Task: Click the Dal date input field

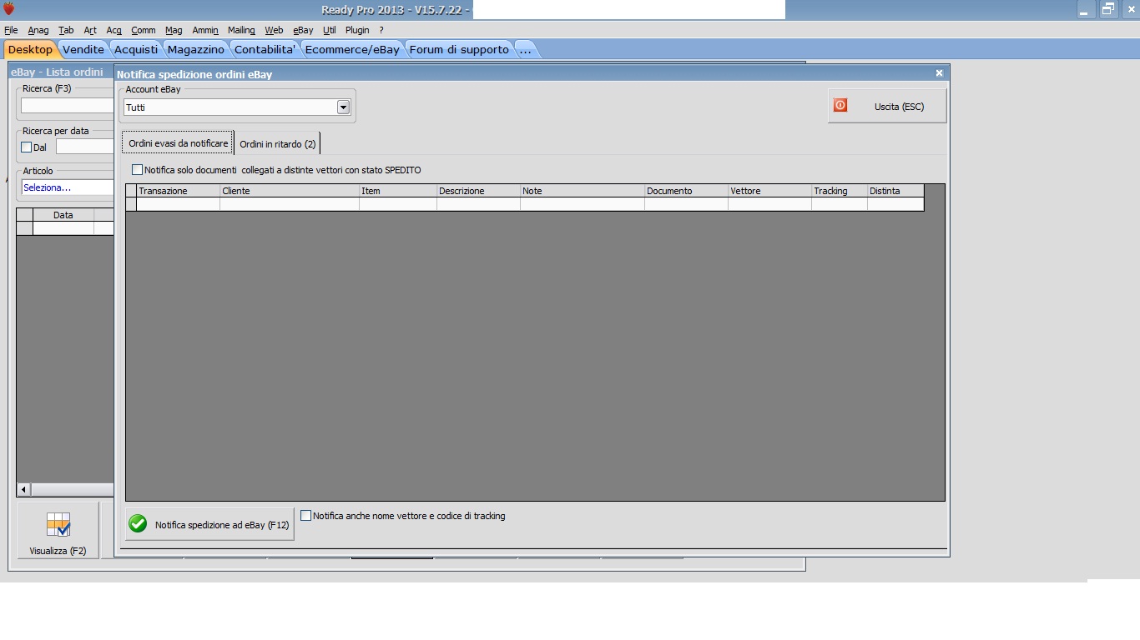Action: 85,147
